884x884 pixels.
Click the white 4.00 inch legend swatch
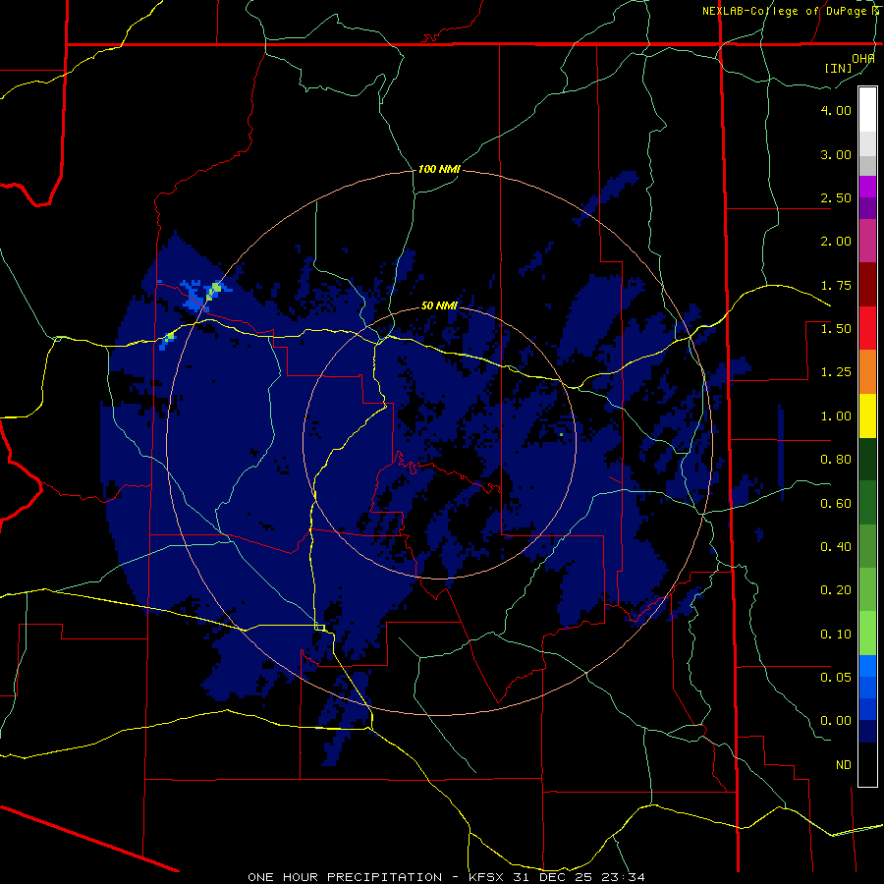[x=867, y=110]
